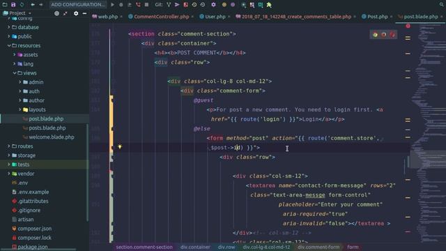Click the magnifier search icon at top right

tap(441, 5)
